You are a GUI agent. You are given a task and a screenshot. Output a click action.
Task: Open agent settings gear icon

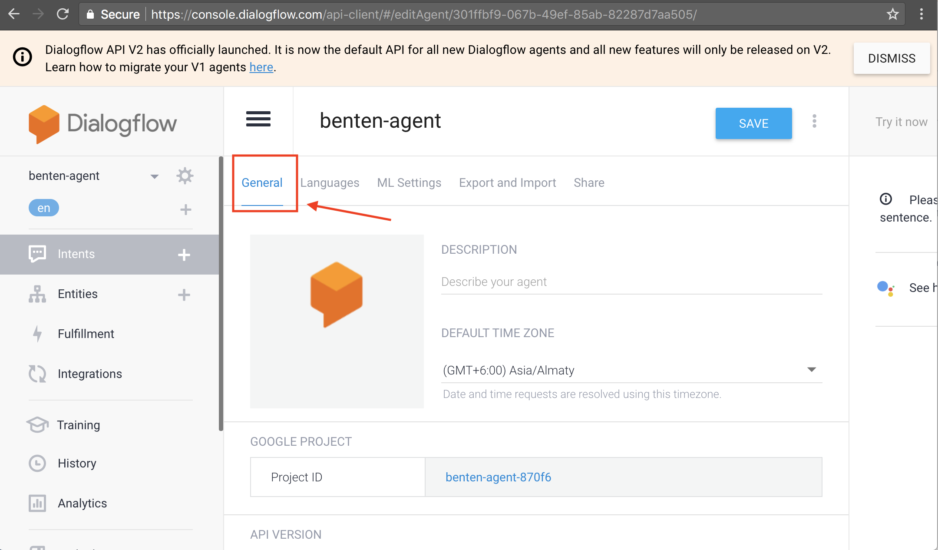click(185, 176)
